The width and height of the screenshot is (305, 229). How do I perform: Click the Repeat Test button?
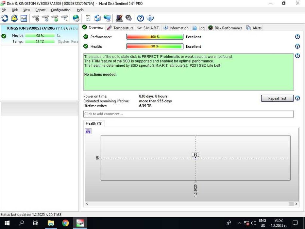coord(277,98)
